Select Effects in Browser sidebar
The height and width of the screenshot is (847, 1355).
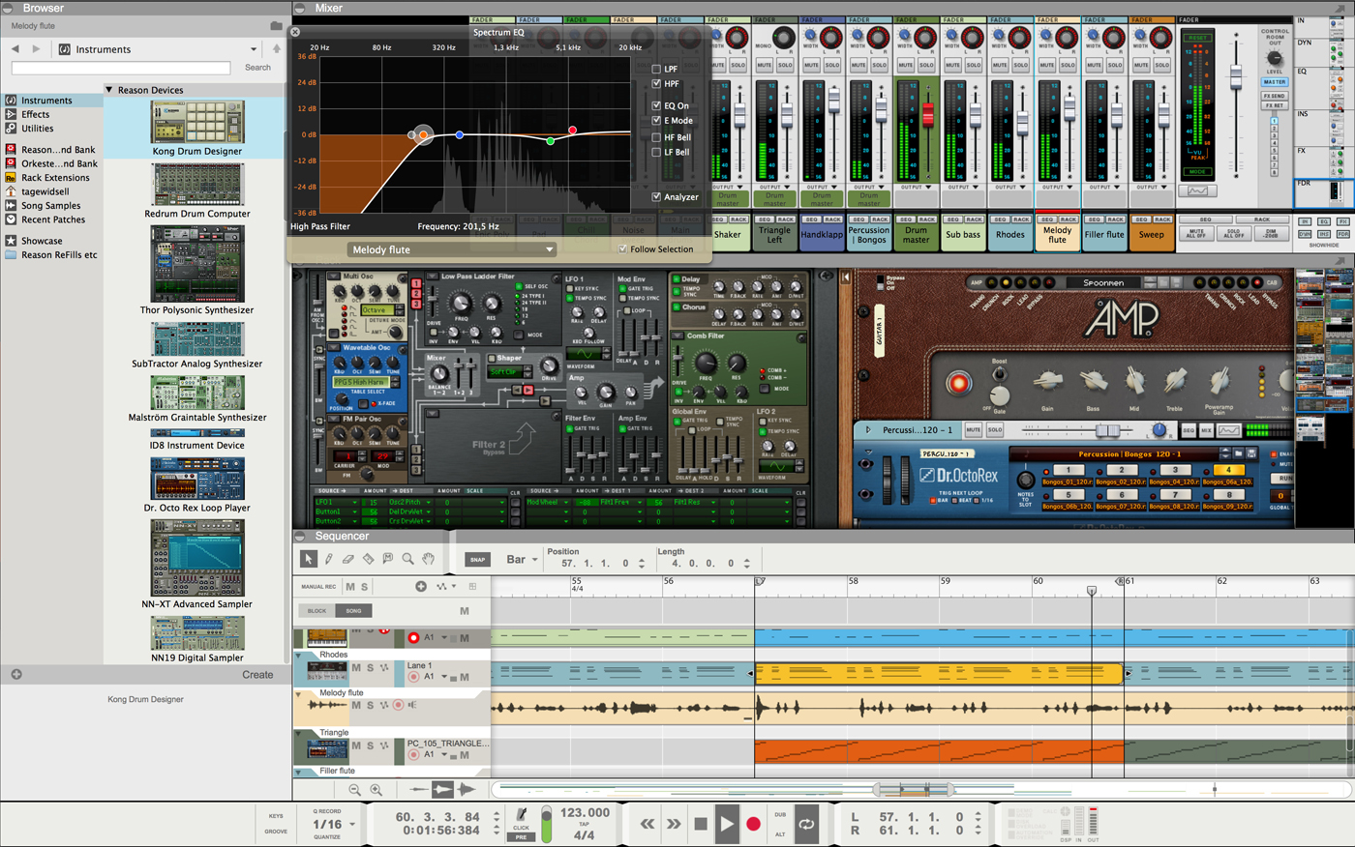(x=36, y=114)
